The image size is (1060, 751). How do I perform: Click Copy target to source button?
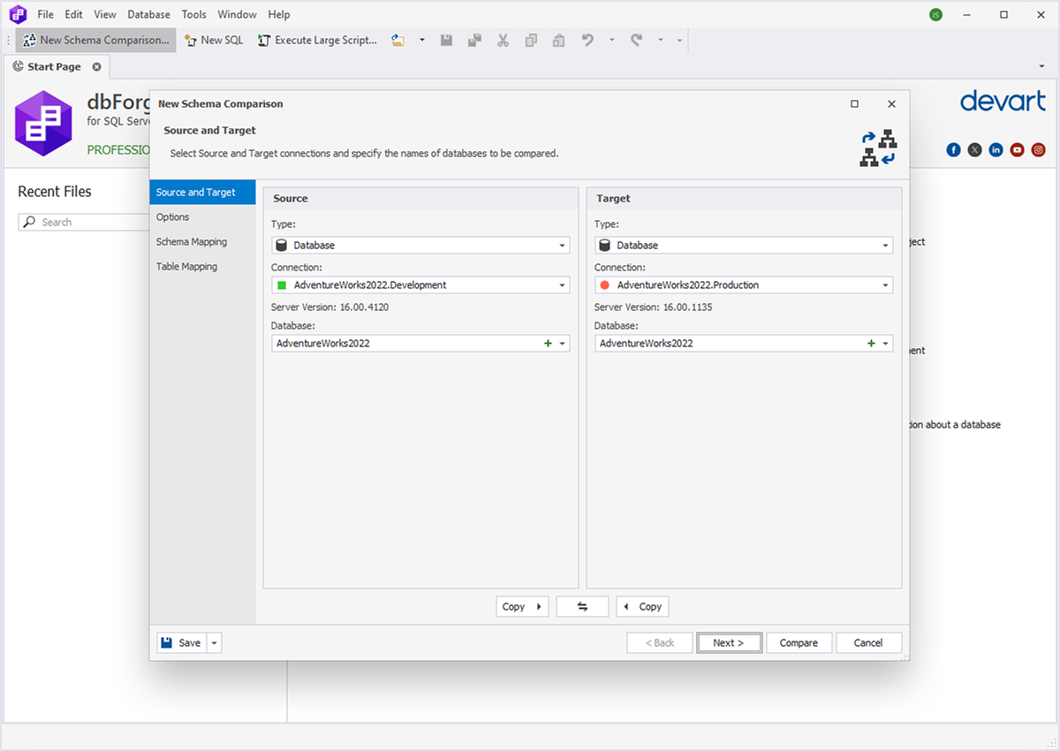[x=642, y=606]
